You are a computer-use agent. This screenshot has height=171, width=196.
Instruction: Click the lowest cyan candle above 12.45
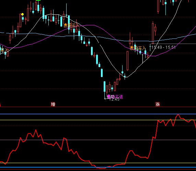[x=104, y=87]
